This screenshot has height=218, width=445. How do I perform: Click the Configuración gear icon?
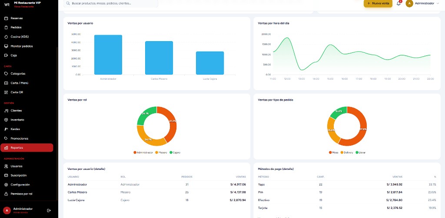6,185
